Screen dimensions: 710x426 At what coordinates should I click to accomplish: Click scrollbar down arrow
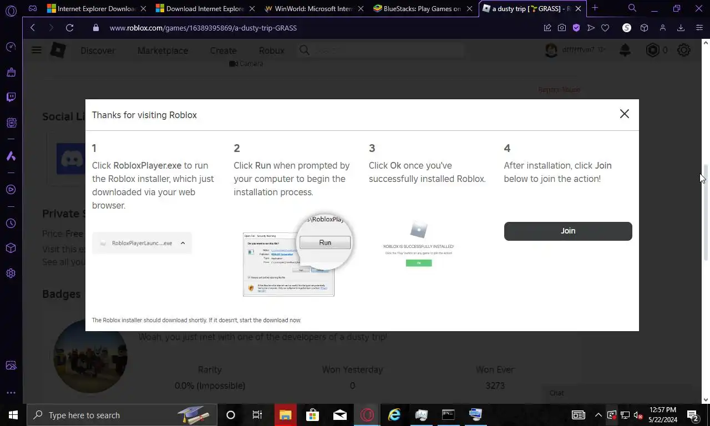pos(706,399)
